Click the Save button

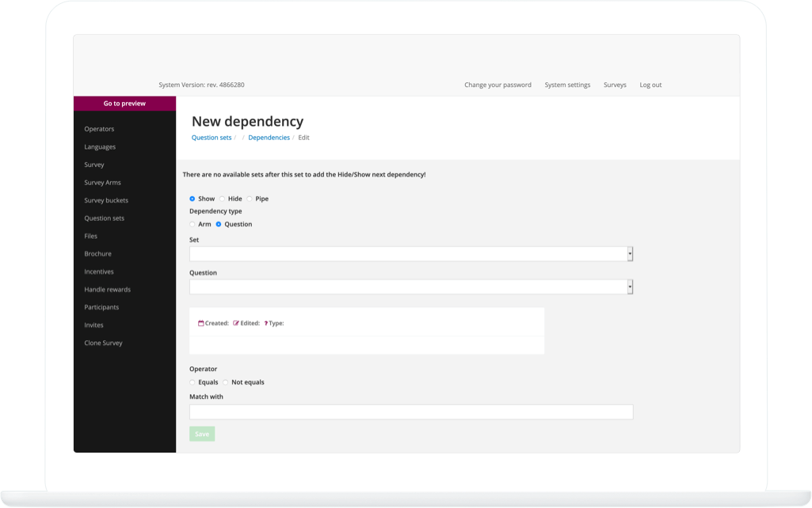point(202,434)
